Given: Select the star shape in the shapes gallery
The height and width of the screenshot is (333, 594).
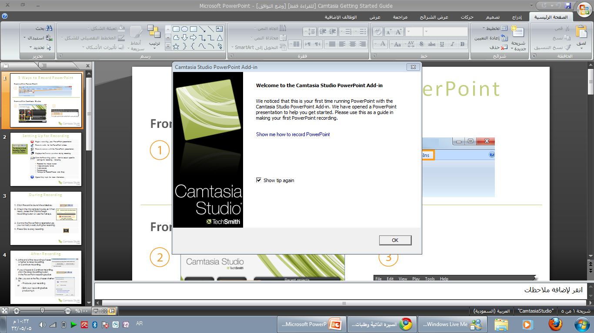Looking at the screenshot, I should click(176, 46).
